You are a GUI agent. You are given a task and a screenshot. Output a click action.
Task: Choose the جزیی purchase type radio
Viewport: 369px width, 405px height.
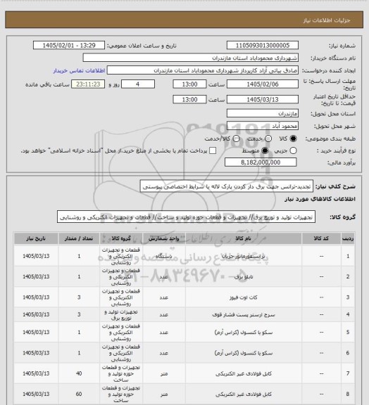pyautogui.click(x=293, y=150)
